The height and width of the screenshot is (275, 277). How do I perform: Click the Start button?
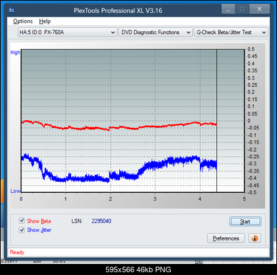(x=245, y=222)
